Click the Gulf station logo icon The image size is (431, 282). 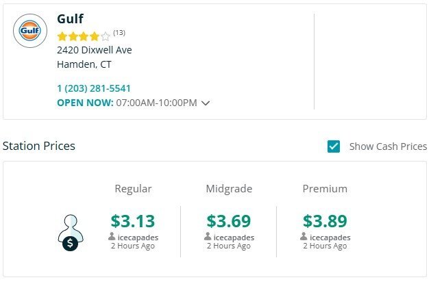tap(30, 31)
